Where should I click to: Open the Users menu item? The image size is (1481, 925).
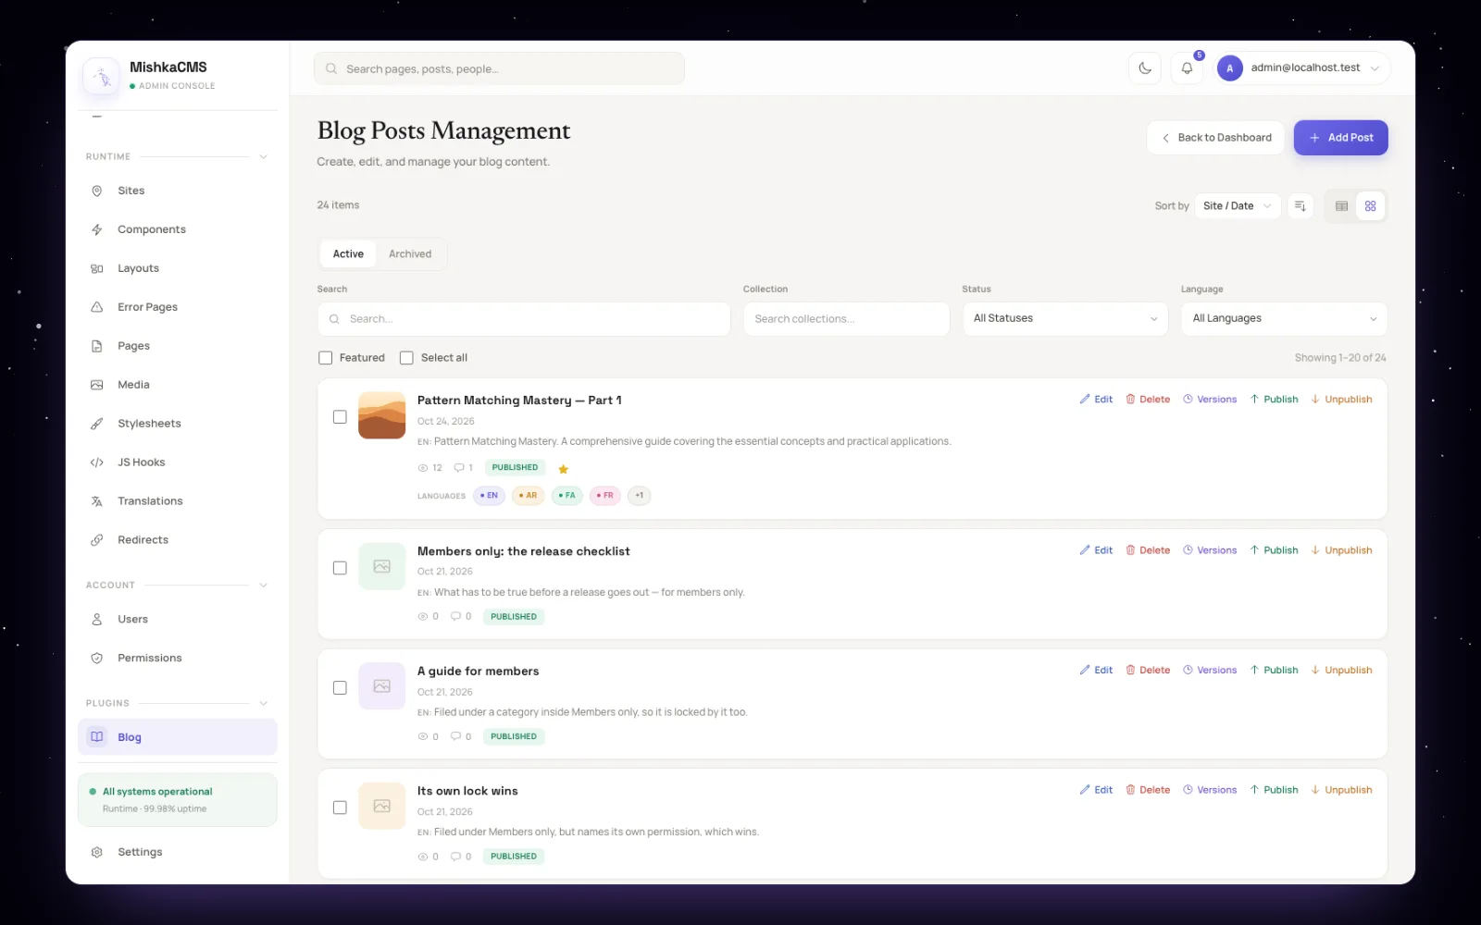(177, 620)
